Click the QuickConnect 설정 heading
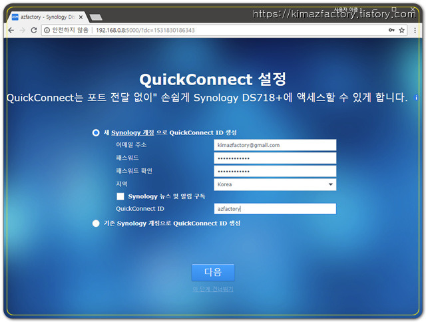 tap(213, 79)
